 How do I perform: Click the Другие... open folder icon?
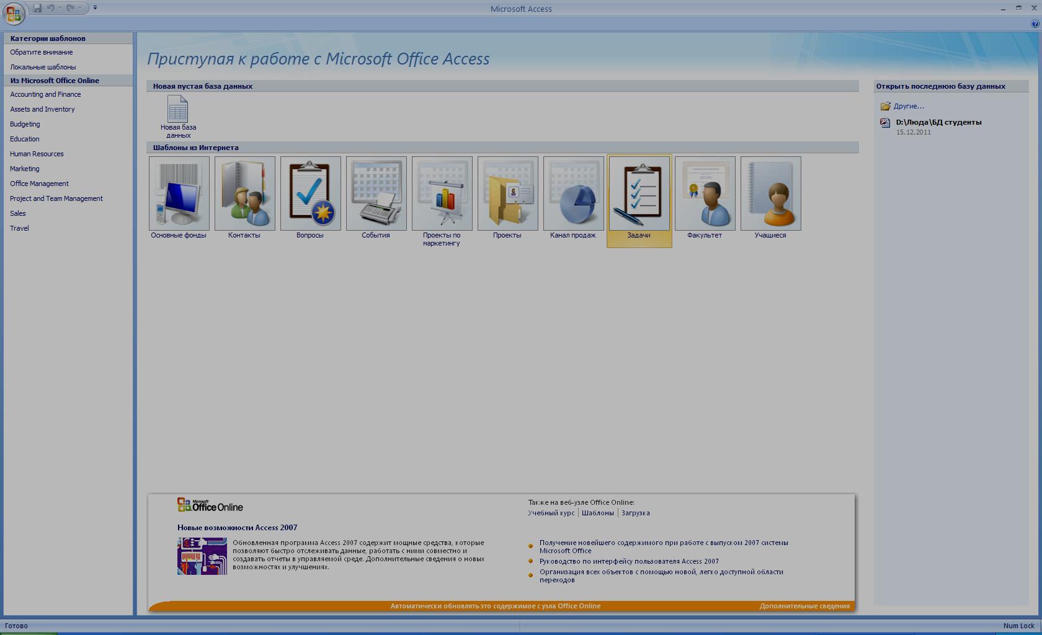(x=885, y=106)
